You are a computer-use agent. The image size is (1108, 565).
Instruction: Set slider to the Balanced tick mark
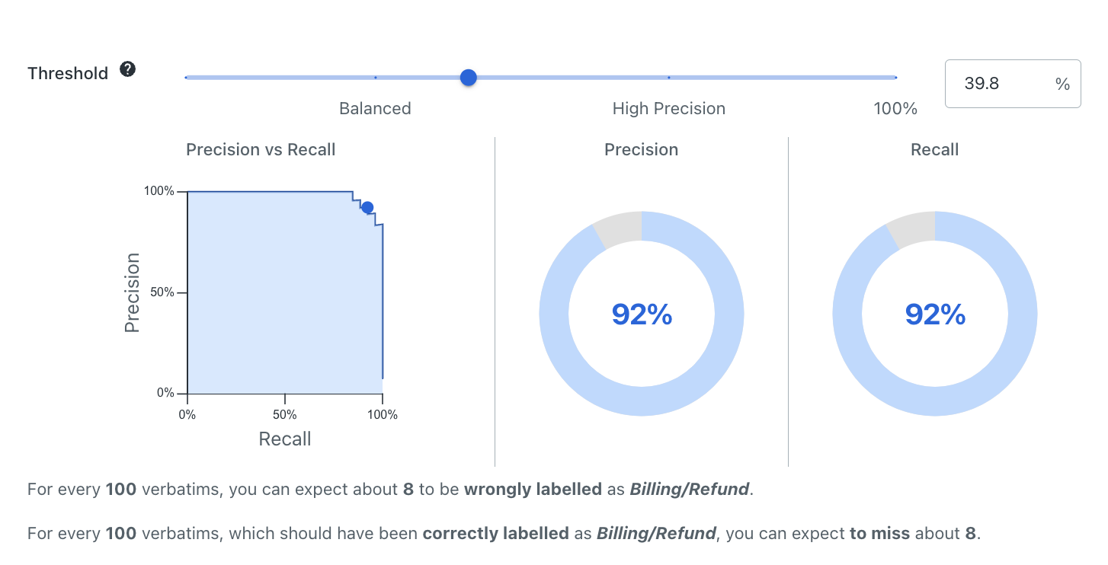click(x=376, y=78)
